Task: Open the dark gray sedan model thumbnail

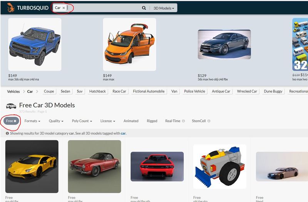Action: click(224, 44)
